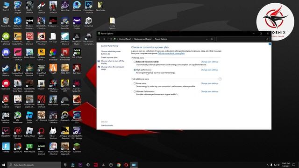Open Unity Hub desktop icon

(x=89, y=22)
